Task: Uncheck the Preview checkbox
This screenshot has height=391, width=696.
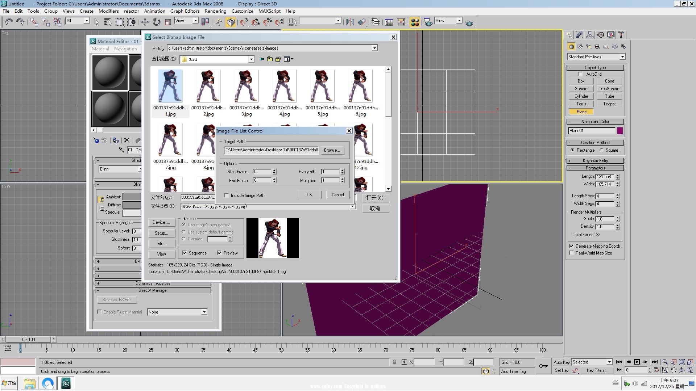Action: 219,253
